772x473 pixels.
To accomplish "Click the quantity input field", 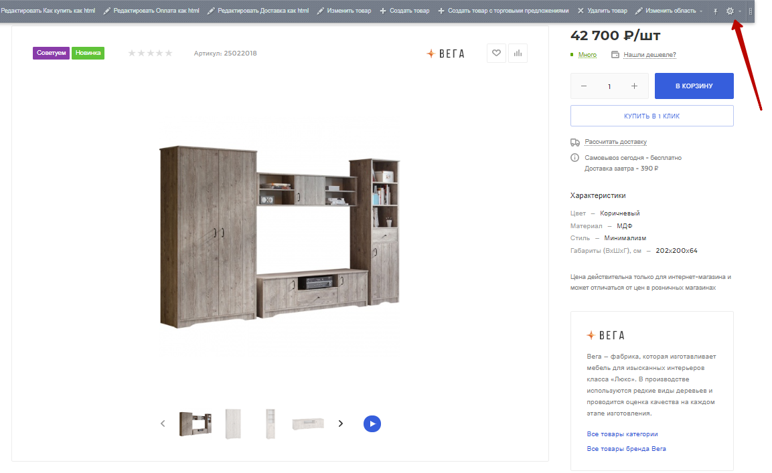I will pyautogui.click(x=609, y=86).
